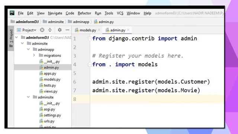Viewport: 238px width, 134px height.
Task: Select __init__.py under adminapp
Action: coord(52,61)
